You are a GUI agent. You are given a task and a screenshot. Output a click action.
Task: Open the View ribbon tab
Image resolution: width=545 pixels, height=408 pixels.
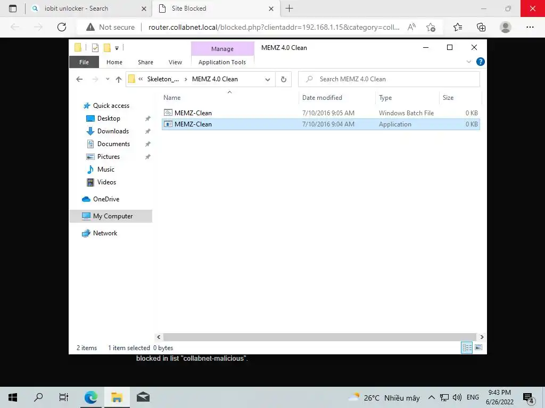pos(175,62)
